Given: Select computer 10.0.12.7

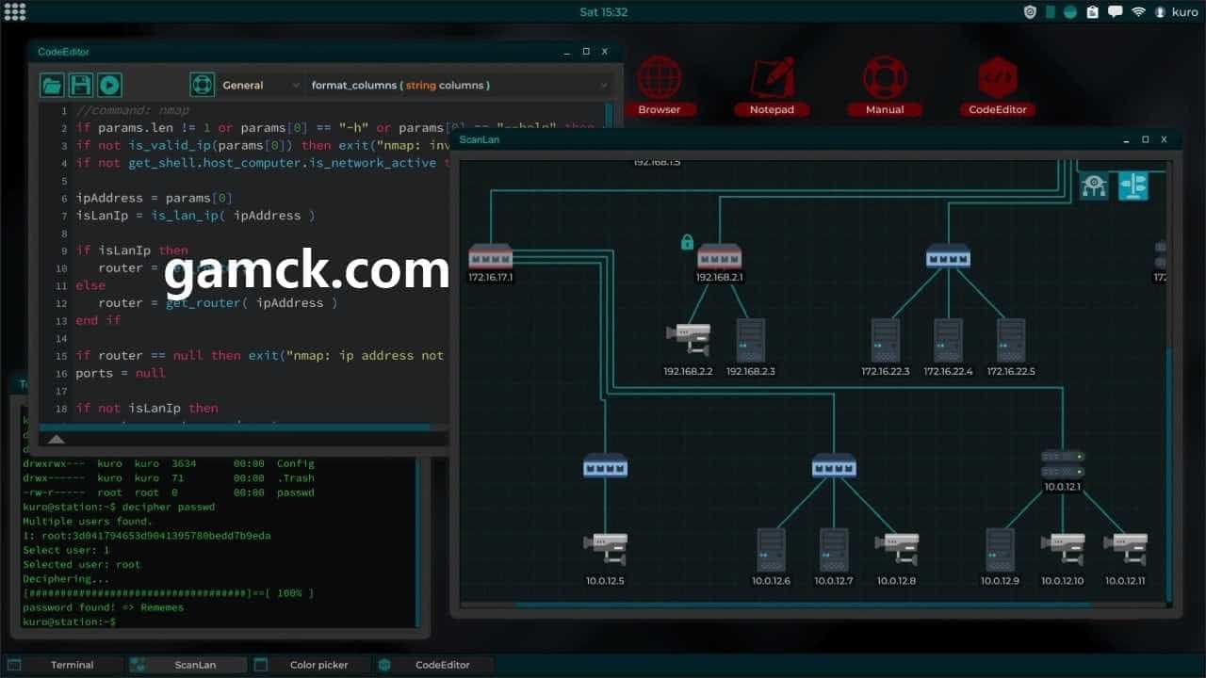Looking at the screenshot, I should (x=834, y=550).
